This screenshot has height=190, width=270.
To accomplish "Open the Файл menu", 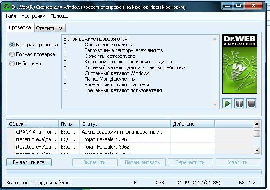I will [x=10, y=16].
